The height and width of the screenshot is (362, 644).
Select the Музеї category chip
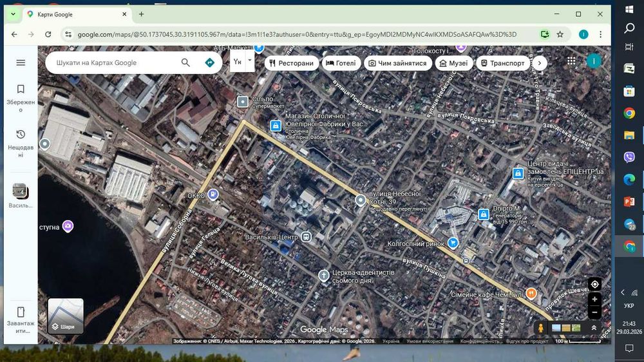pos(454,63)
